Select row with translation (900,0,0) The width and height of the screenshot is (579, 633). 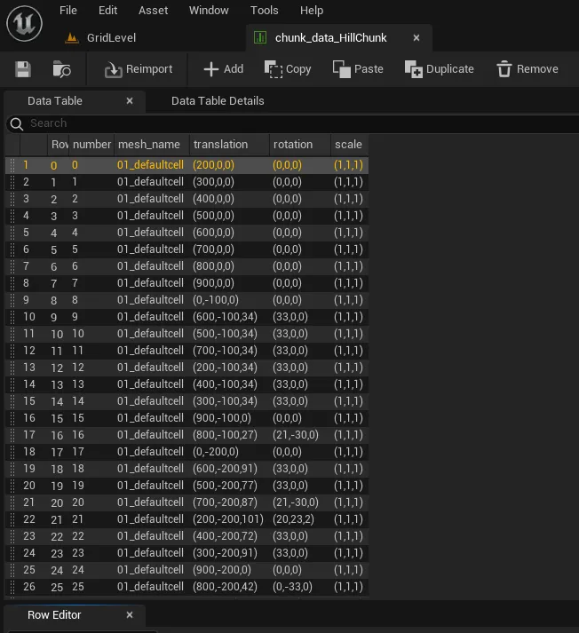tap(187, 283)
